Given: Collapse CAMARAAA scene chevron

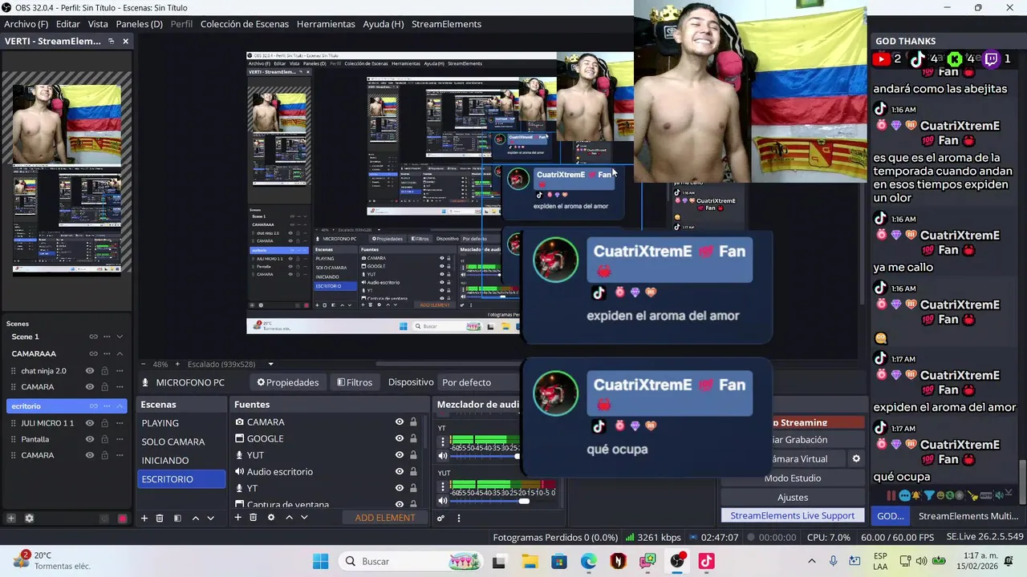Looking at the screenshot, I should (120, 353).
